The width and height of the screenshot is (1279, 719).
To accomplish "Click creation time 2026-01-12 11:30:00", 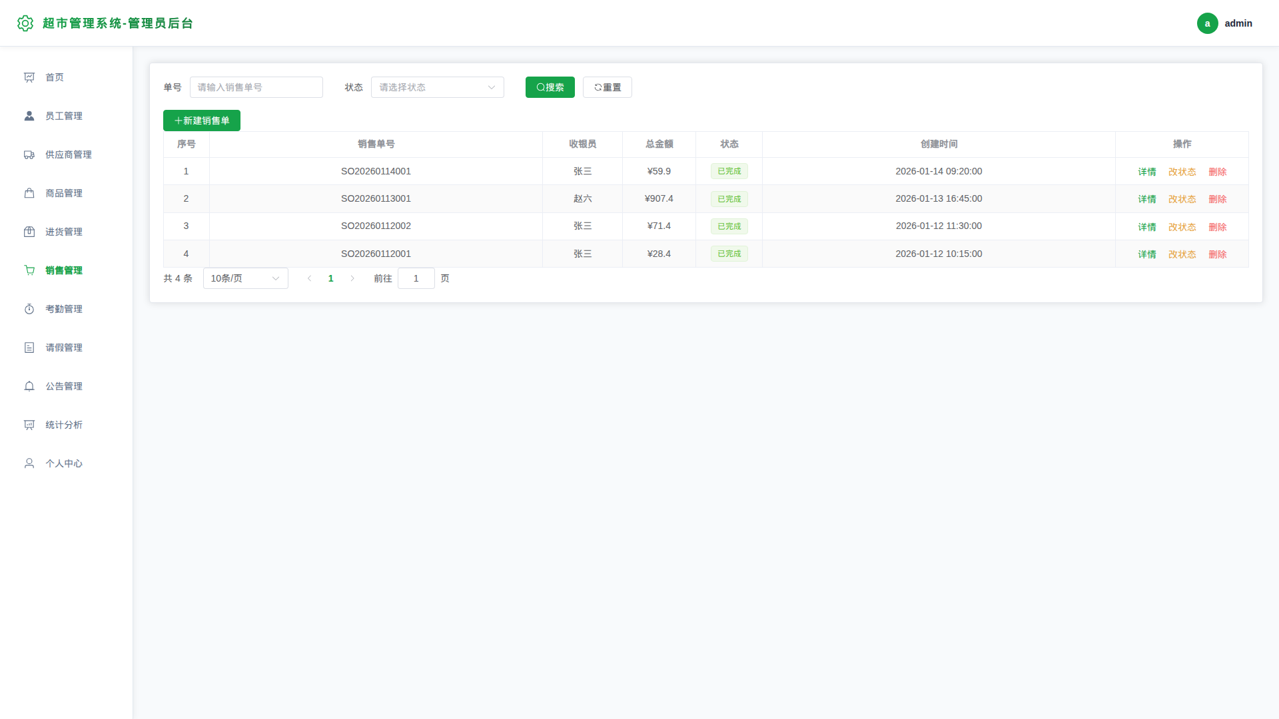I will coord(939,226).
